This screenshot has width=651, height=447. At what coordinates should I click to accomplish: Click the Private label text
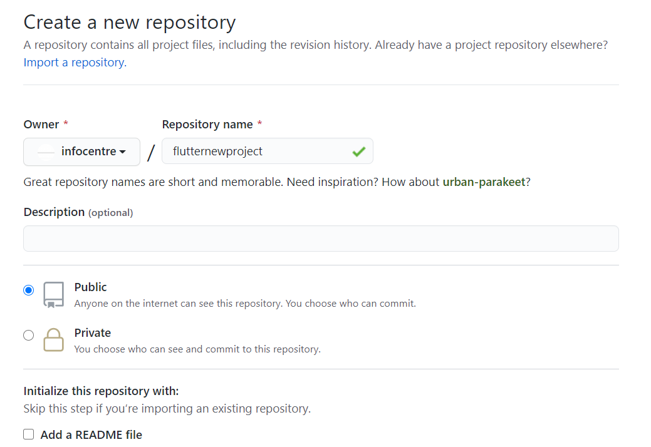pyautogui.click(x=92, y=333)
